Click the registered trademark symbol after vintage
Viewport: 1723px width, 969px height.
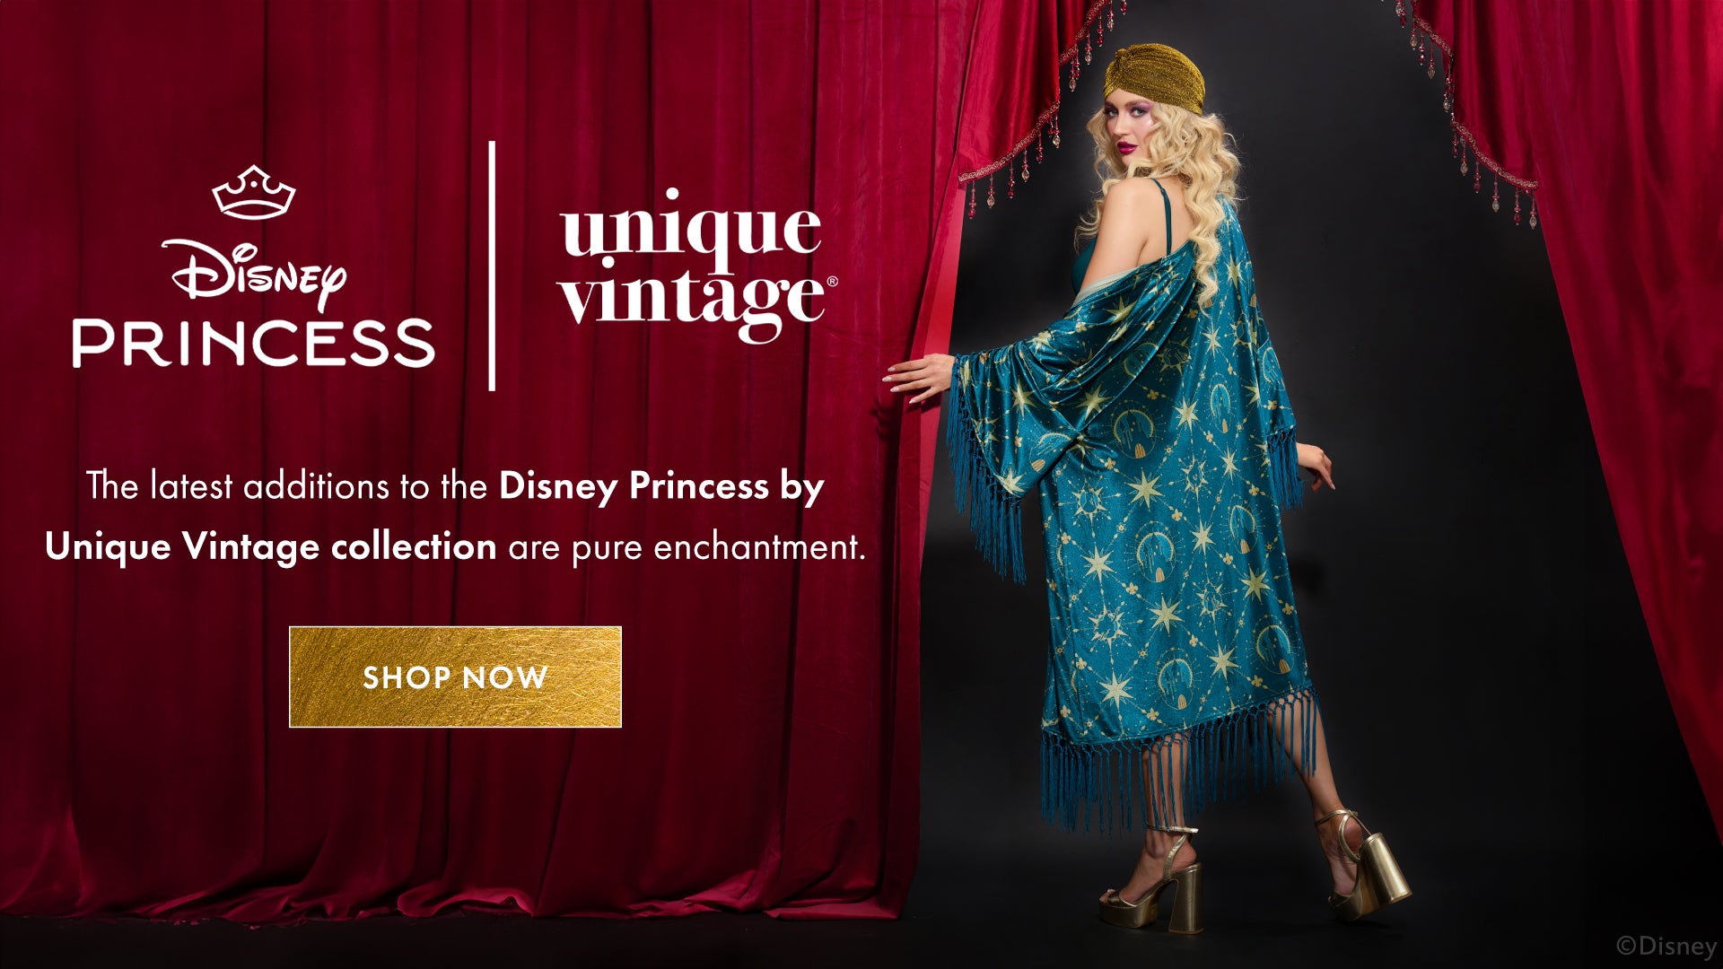[832, 282]
